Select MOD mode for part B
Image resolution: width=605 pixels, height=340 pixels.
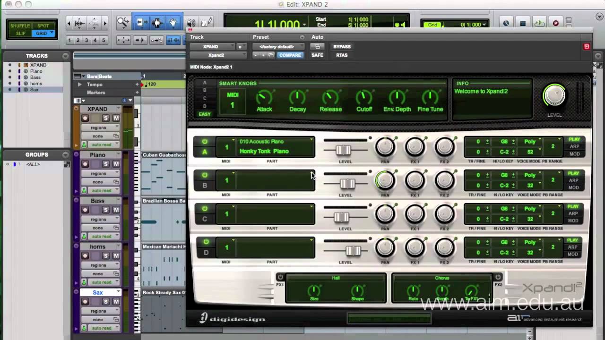(x=574, y=187)
